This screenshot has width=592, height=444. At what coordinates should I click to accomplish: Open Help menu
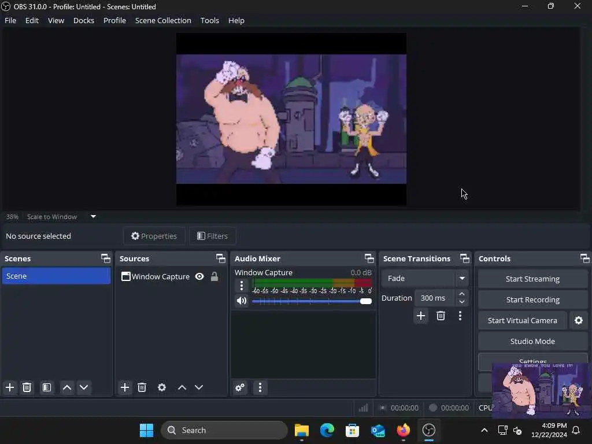coord(236,20)
